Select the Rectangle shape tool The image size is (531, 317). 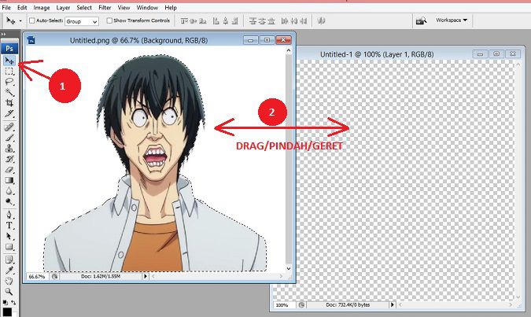click(x=9, y=247)
